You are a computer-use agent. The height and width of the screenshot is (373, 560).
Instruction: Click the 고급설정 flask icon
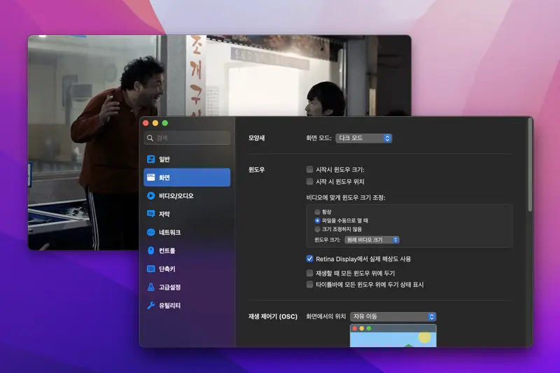coord(150,287)
